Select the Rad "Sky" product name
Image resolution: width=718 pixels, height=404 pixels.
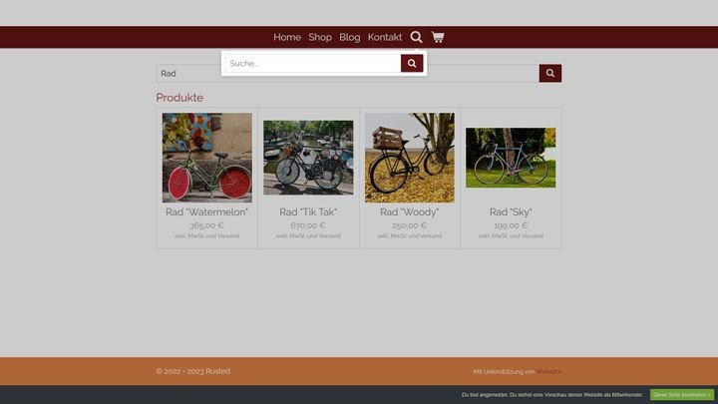pos(511,211)
